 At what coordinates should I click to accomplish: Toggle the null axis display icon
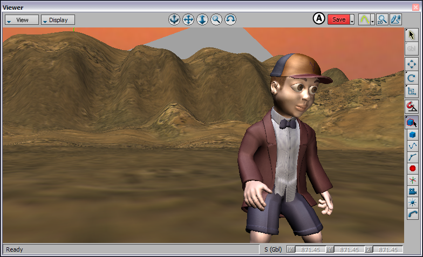click(412, 180)
